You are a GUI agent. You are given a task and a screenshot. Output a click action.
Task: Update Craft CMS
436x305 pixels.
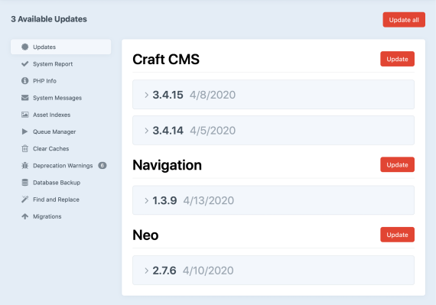[x=397, y=59]
